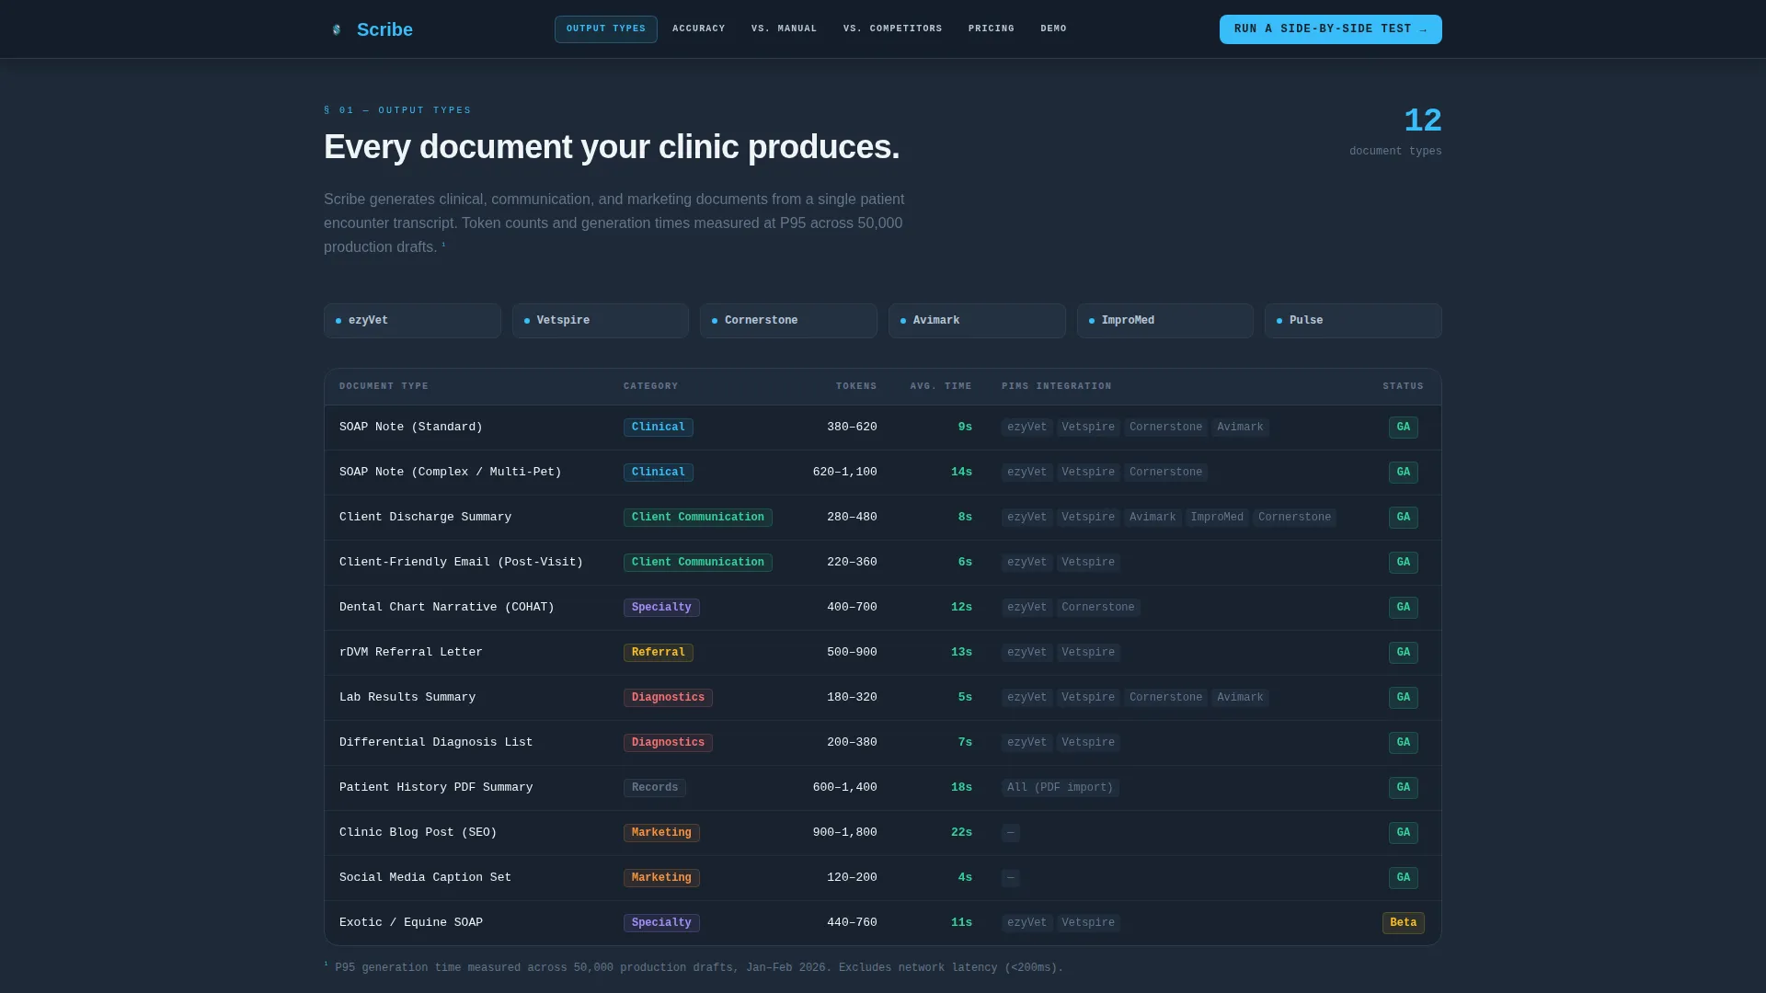Navigate to Pricing

tap(992, 29)
